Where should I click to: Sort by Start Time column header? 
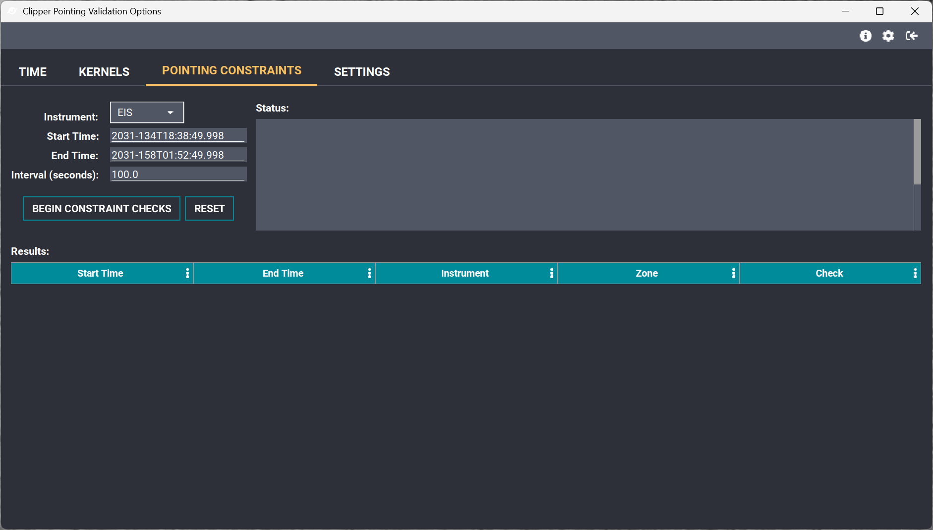point(100,273)
